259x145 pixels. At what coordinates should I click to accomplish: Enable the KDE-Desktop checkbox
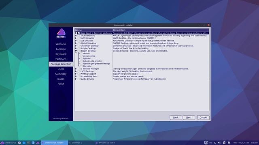[79, 41]
